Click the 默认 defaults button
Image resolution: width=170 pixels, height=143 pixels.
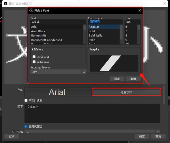pos(12,136)
